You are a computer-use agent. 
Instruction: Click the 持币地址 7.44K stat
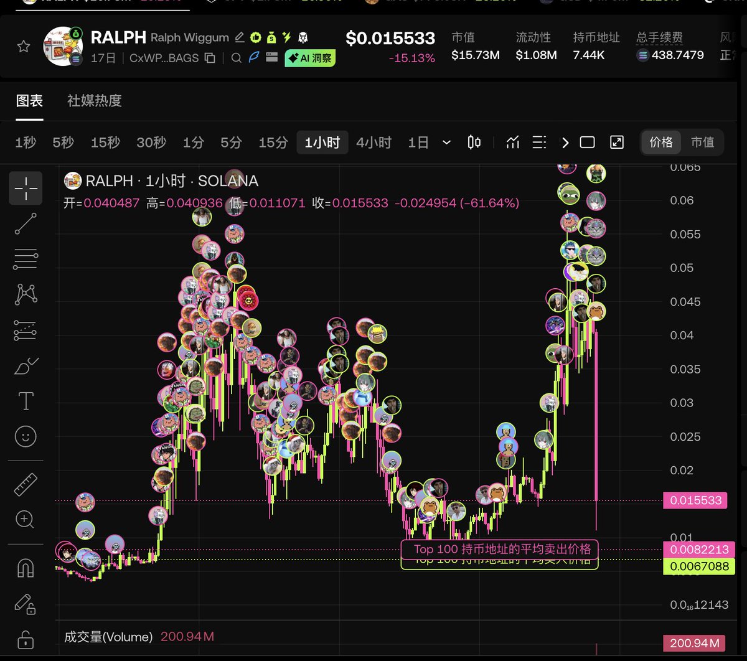click(x=596, y=47)
